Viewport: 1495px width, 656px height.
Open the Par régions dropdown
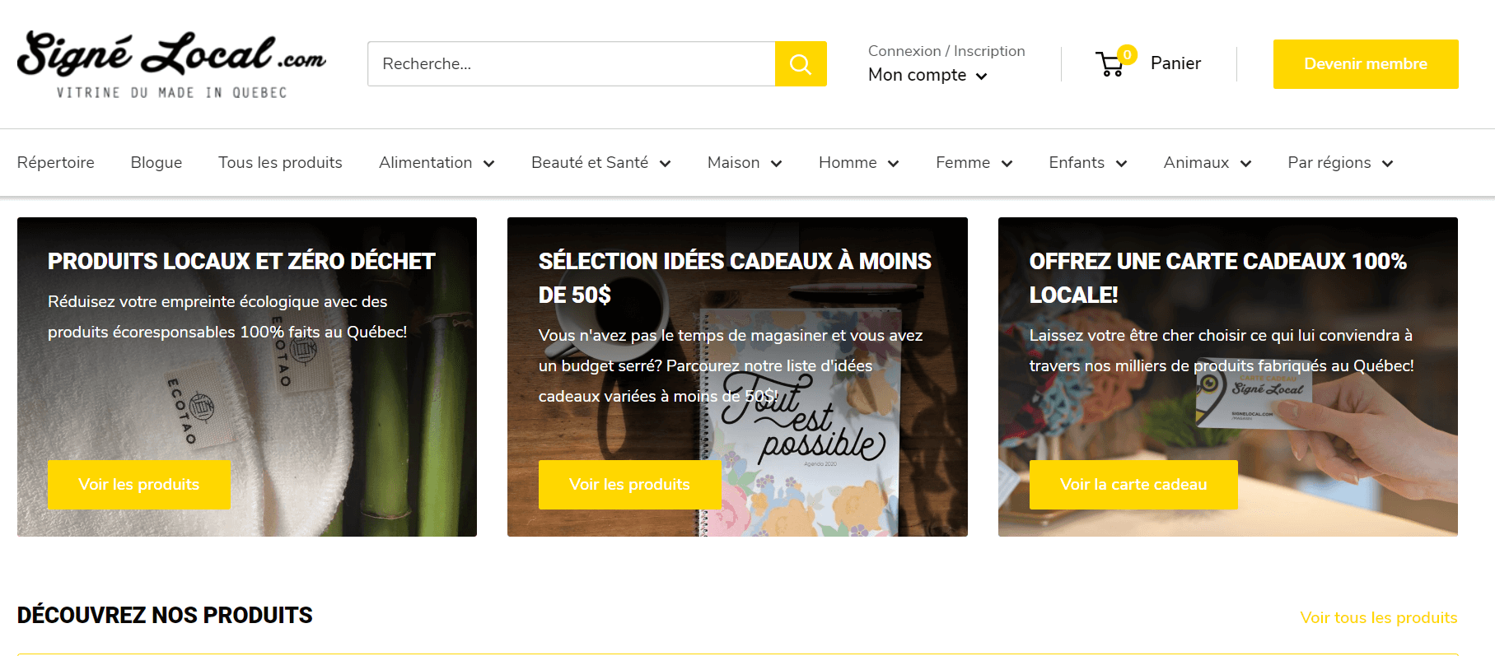point(1339,163)
